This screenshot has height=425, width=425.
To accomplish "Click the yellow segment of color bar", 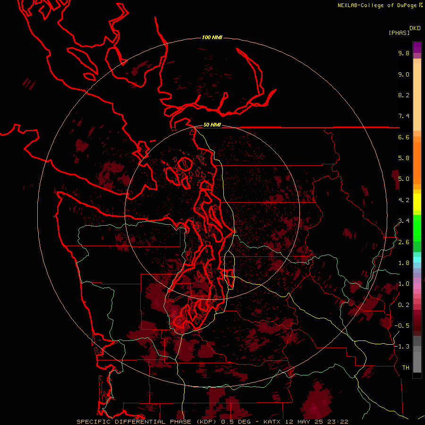I will pos(417,202).
